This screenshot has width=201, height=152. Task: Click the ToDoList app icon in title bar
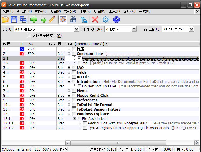pos(3,5)
